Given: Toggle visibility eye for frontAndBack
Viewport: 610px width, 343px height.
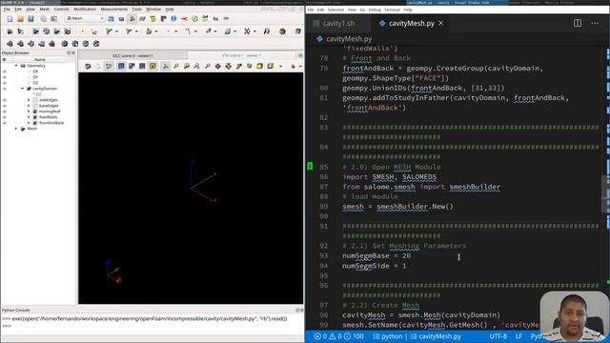Looking at the screenshot, I should (x=5, y=123).
